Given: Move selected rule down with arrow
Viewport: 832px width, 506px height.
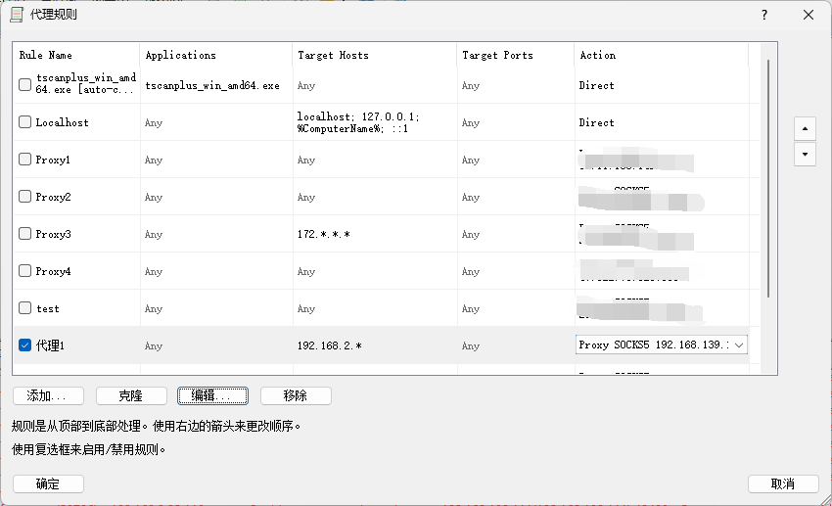Looking at the screenshot, I should [805, 154].
